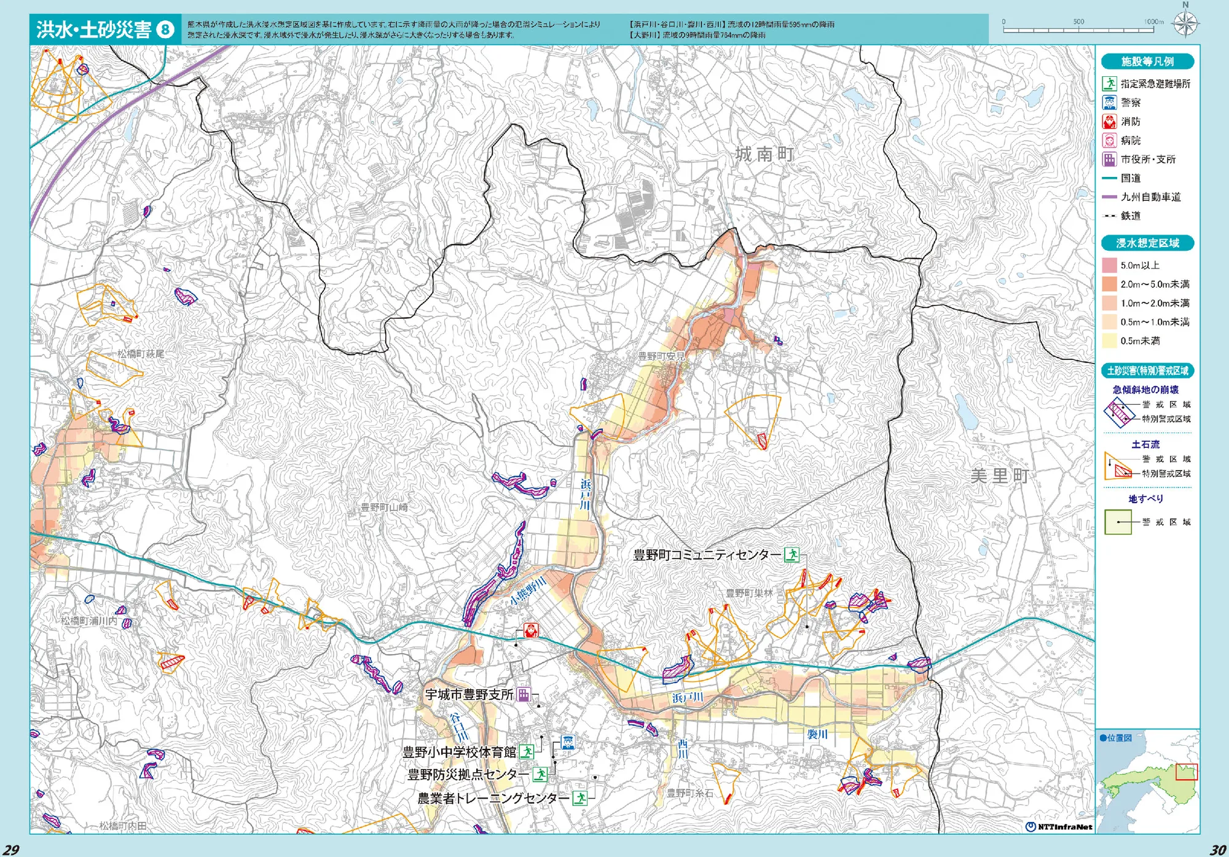The height and width of the screenshot is (857, 1229).
Task: Click the 豊野小中学校体育館 facility name
Action: coord(460,752)
